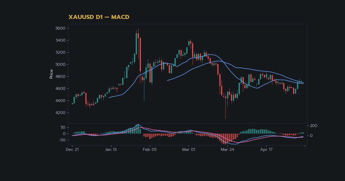This screenshot has height=181, width=345.
Task: Select the 5600 price axis label
Action: 60,28
